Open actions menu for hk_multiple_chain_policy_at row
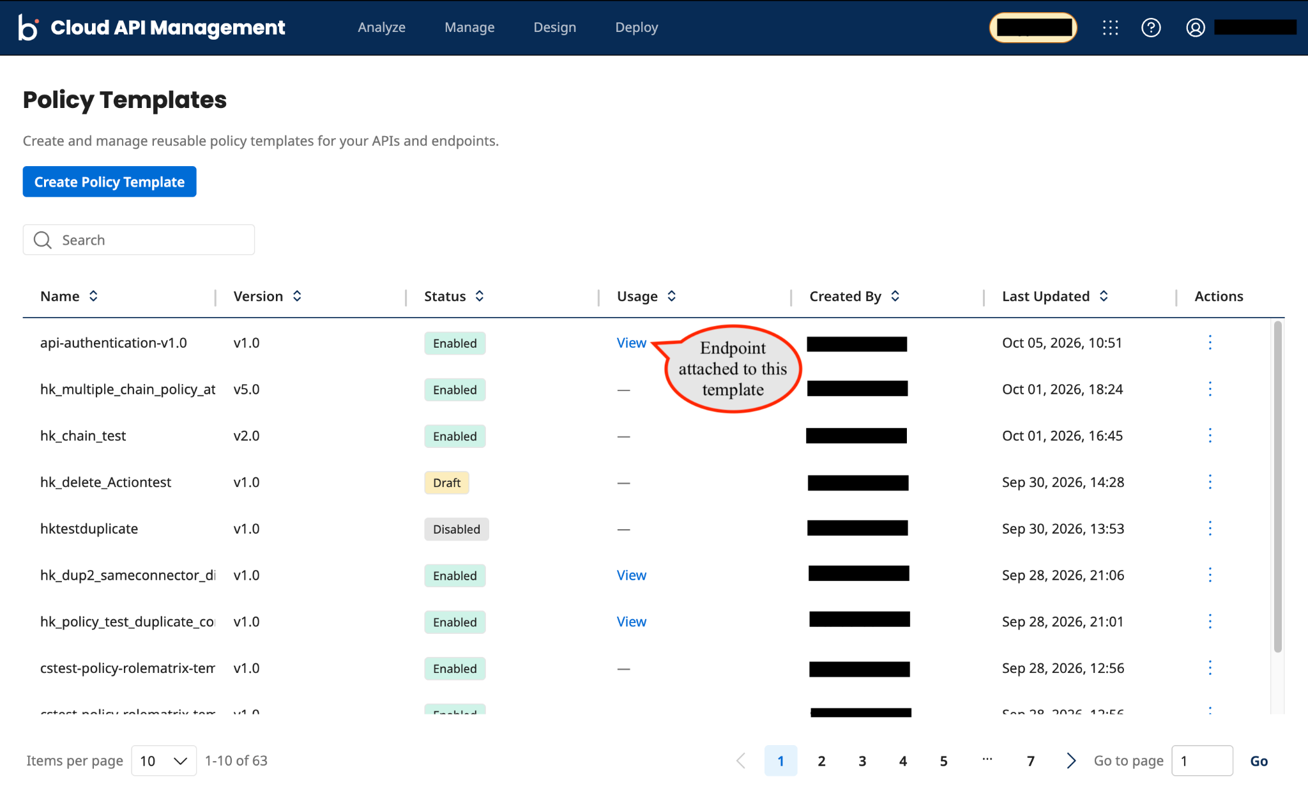Screen dimensions: 1308x786 1210,389
